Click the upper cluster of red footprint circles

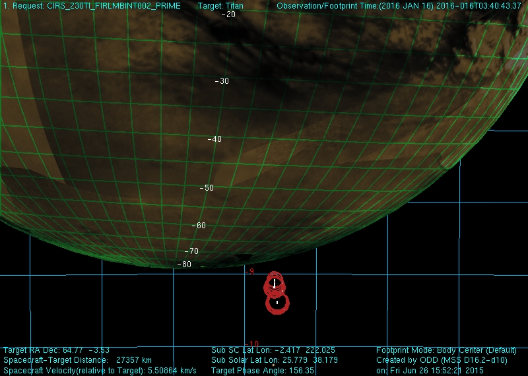pyautogui.click(x=275, y=285)
